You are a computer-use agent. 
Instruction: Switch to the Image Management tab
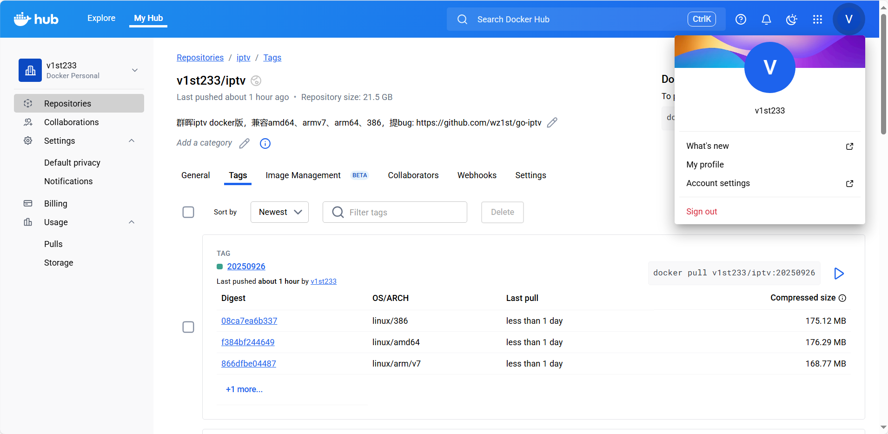303,175
